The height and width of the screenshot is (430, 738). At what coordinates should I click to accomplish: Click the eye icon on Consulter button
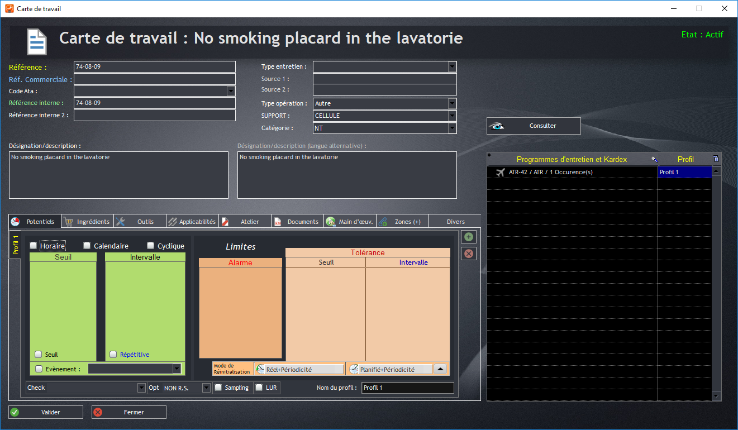click(496, 126)
